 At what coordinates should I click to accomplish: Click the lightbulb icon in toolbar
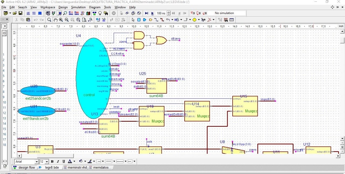tap(100, 13)
